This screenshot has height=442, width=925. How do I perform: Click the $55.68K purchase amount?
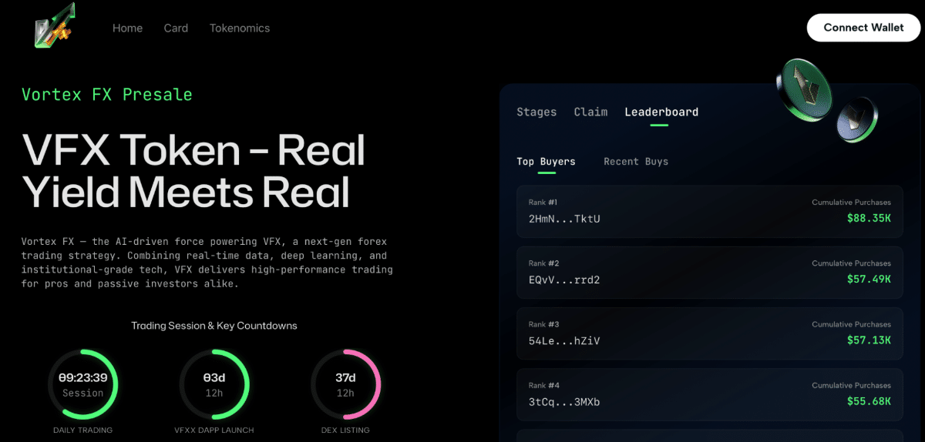click(869, 401)
